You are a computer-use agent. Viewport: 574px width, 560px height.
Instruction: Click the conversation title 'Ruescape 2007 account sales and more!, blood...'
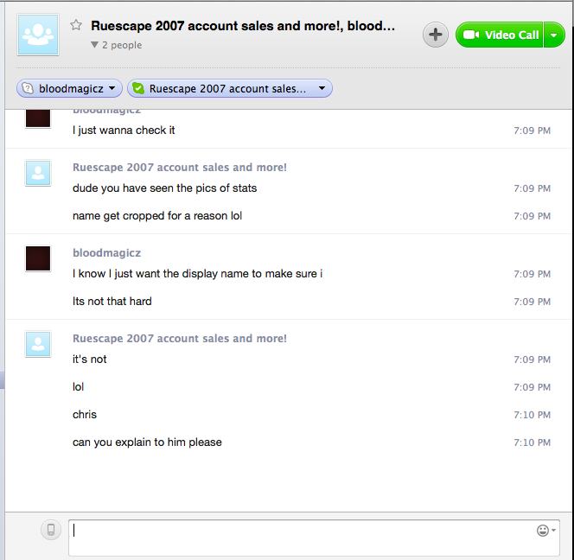tap(243, 26)
